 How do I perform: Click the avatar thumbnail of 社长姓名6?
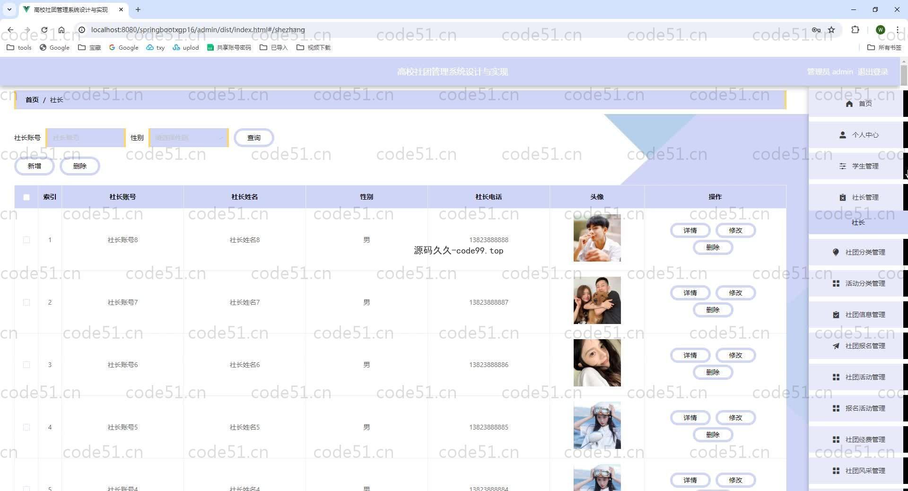[x=597, y=363]
